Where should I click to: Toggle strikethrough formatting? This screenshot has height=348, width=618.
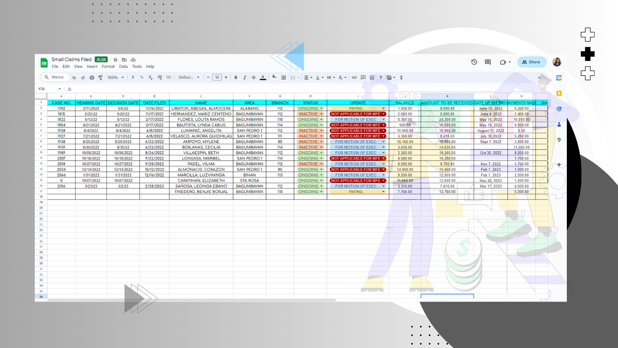point(253,77)
